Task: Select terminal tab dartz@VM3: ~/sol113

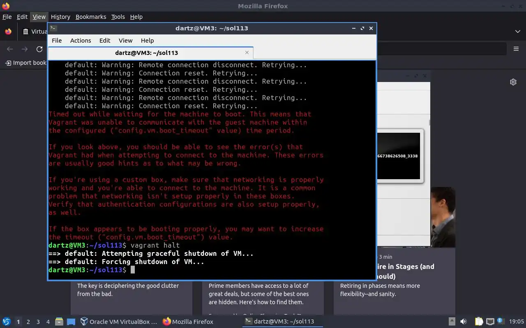Action: (x=146, y=52)
